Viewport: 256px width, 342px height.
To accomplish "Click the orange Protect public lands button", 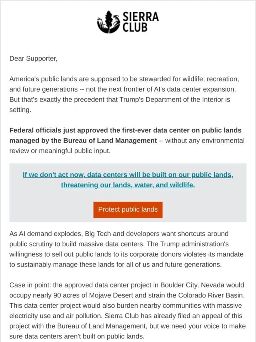I will pyautogui.click(x=128, y=209).
